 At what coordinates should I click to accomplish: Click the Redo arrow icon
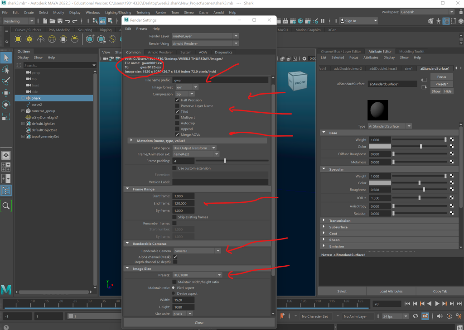(75, 21)
